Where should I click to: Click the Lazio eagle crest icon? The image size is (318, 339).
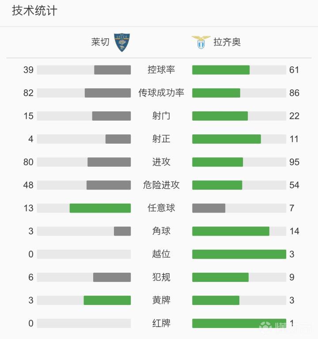[201, 42]
